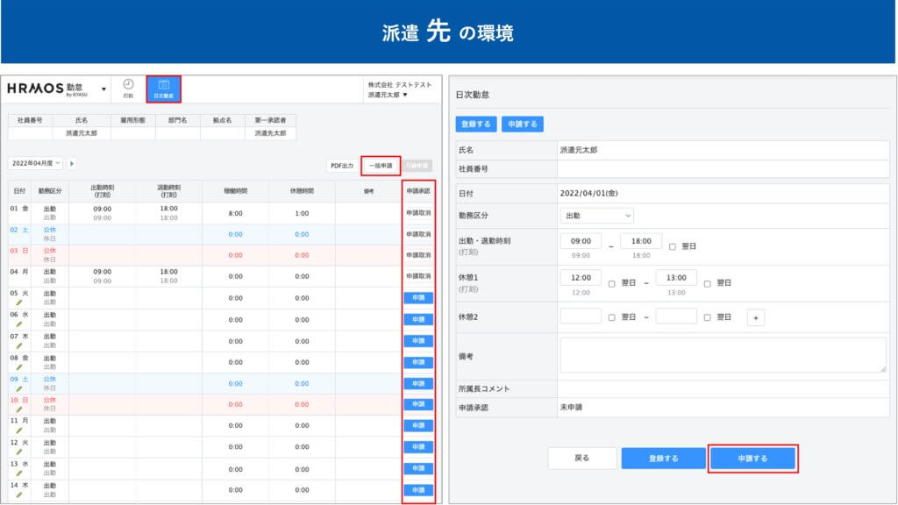Click the pencil edit icon for 05 火

(x=19, y=302)
